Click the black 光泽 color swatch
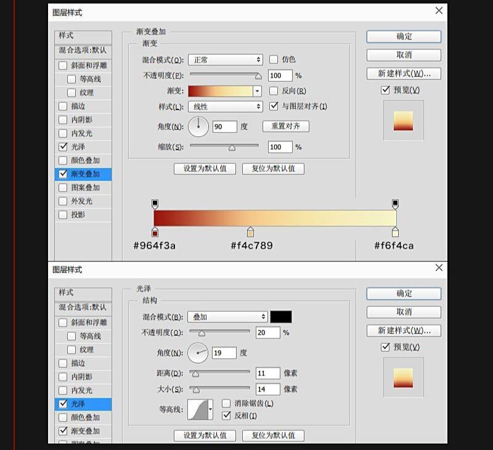The width and height of the screenshot is (493, 450). pos(281,317)
